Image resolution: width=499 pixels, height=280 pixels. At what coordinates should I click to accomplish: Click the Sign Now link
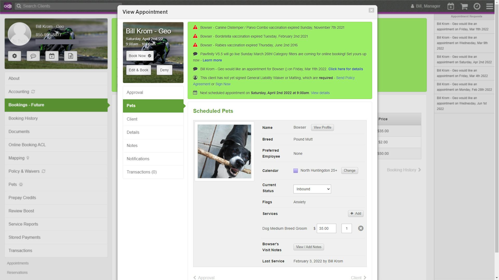click(223, 84)
